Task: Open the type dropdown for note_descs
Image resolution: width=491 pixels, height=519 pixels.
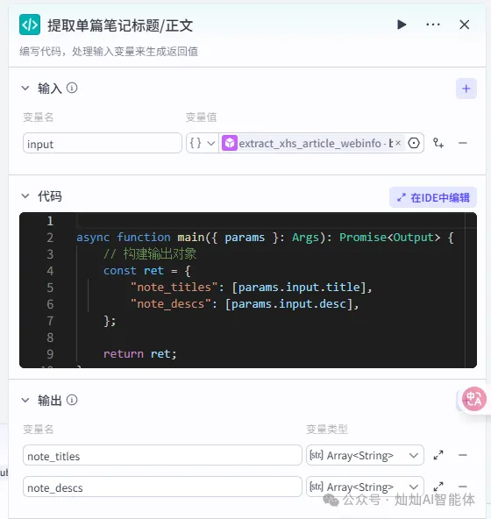Action: (x=365, y=487)
